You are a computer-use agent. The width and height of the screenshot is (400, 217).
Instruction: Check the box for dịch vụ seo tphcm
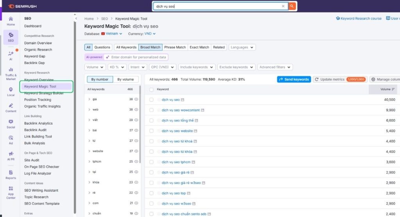coord(152,162)
